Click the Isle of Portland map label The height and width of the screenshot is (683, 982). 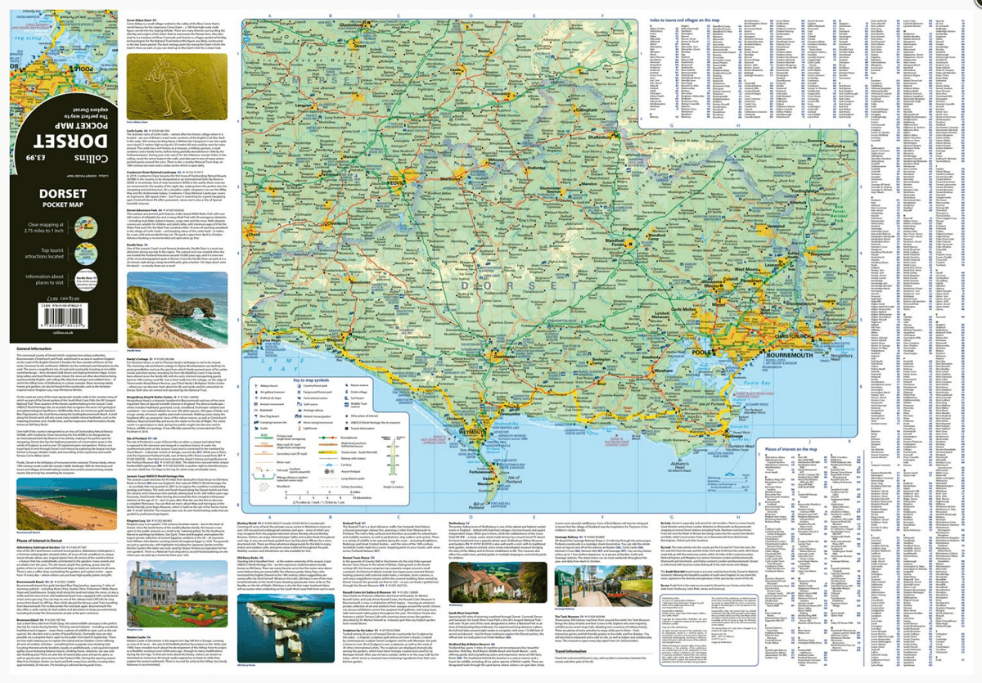(x=514, y=479)
